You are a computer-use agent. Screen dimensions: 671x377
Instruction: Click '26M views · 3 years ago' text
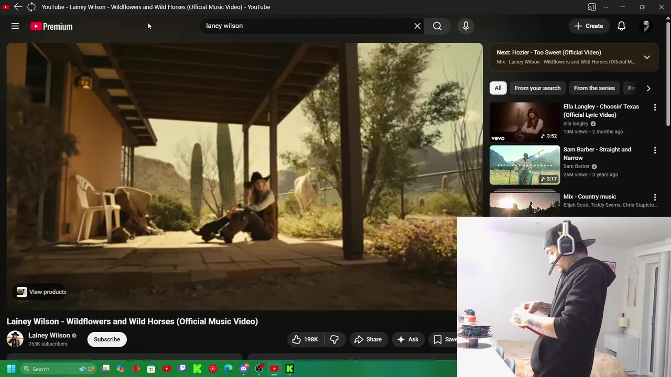[590, 175]
